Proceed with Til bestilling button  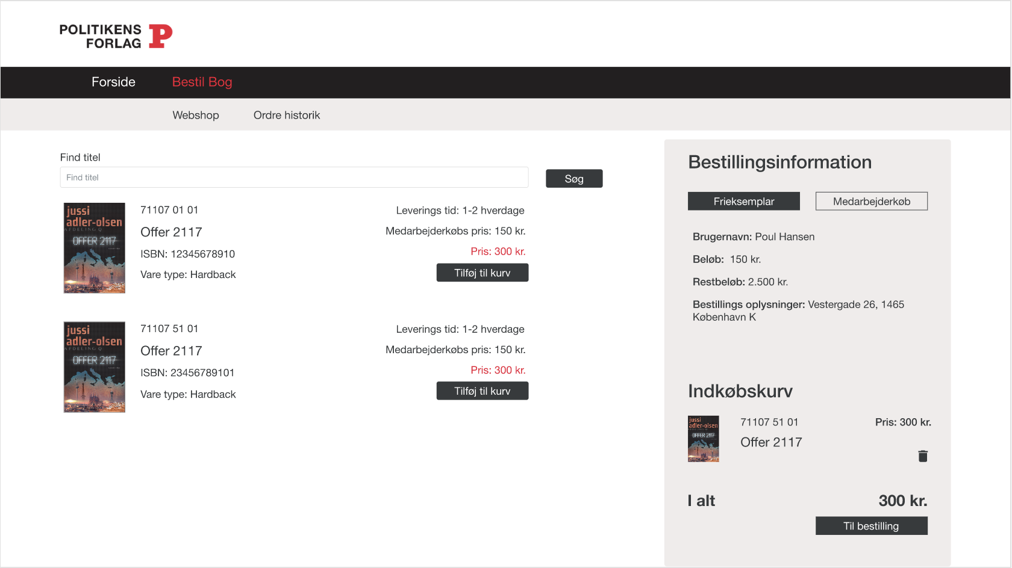pyautogui.click(x=872, y=526)
